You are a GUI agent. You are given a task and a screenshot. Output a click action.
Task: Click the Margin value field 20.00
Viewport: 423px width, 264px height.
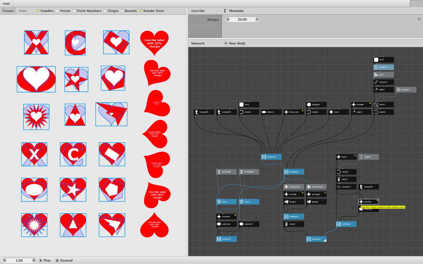(242, 19)
